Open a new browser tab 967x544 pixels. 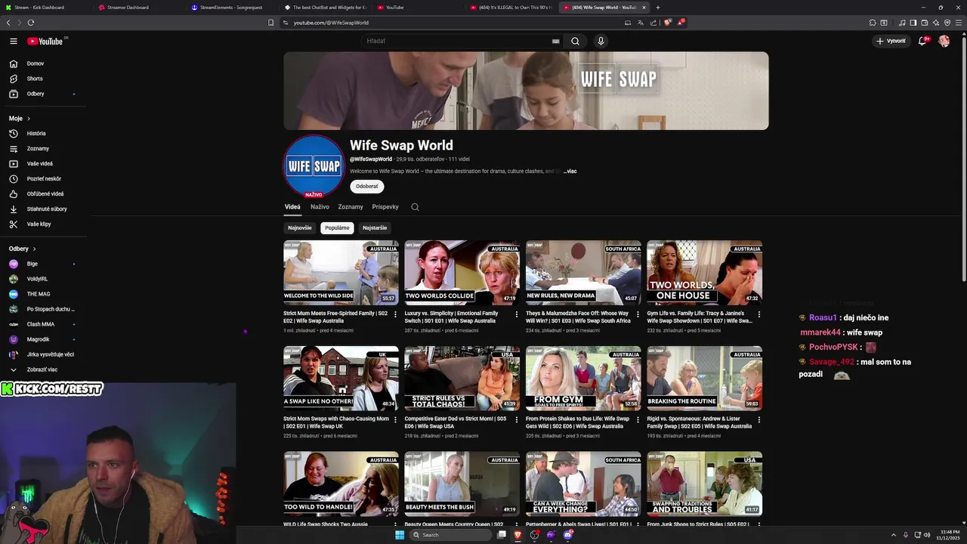pos(658,8)
